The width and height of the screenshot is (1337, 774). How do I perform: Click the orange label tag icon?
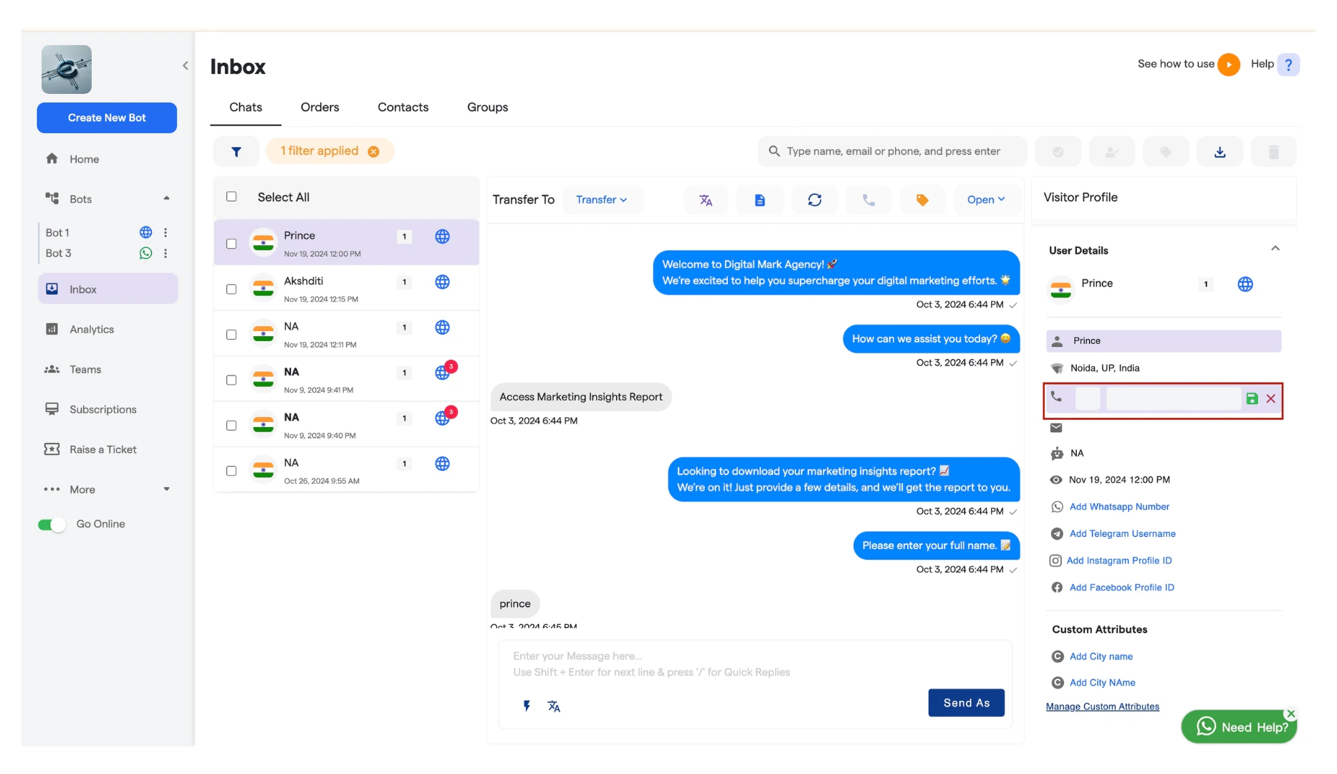pyautogui.click(x=923, y=200)
